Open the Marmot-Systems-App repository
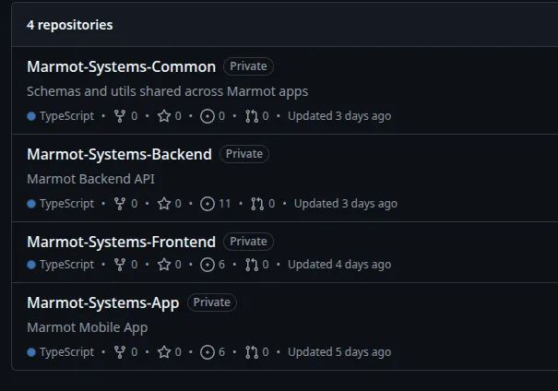558x391 pixels. coord(102,302)
